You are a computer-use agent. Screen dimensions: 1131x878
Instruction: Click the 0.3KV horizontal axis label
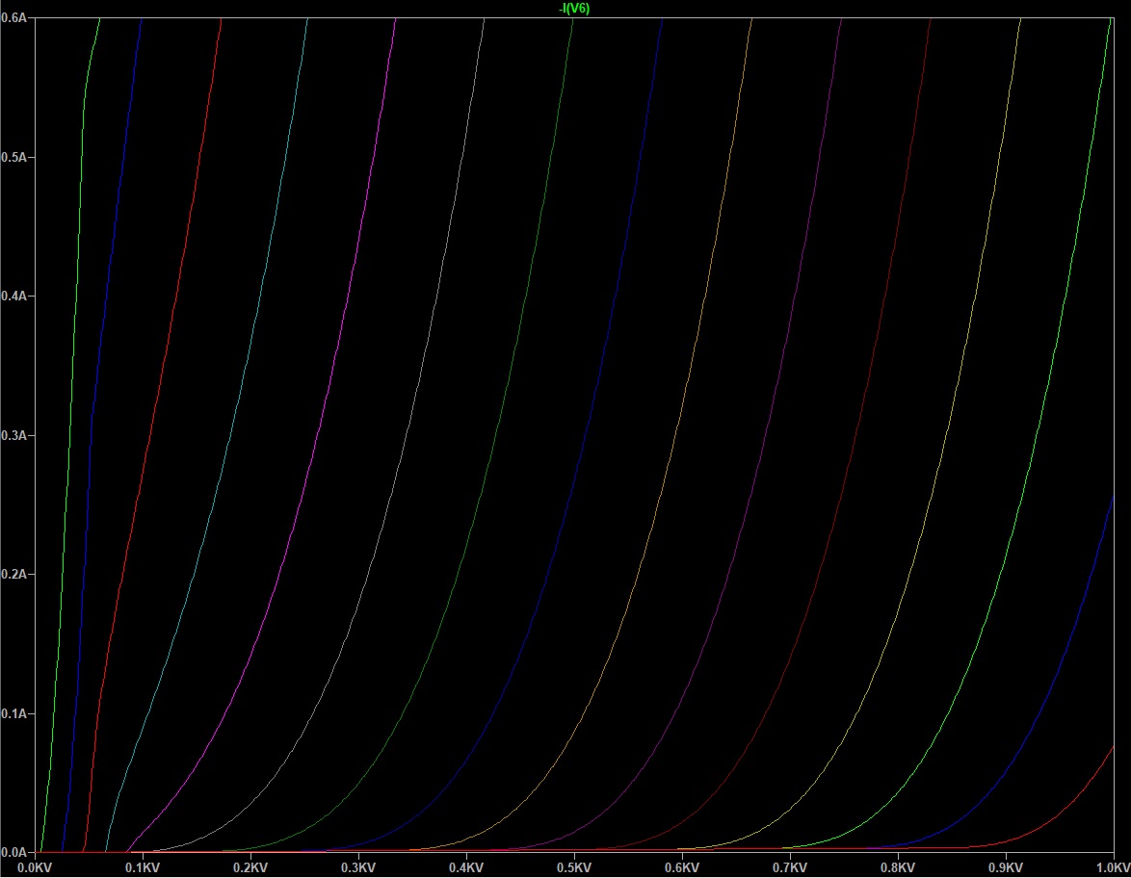(358, 867)
